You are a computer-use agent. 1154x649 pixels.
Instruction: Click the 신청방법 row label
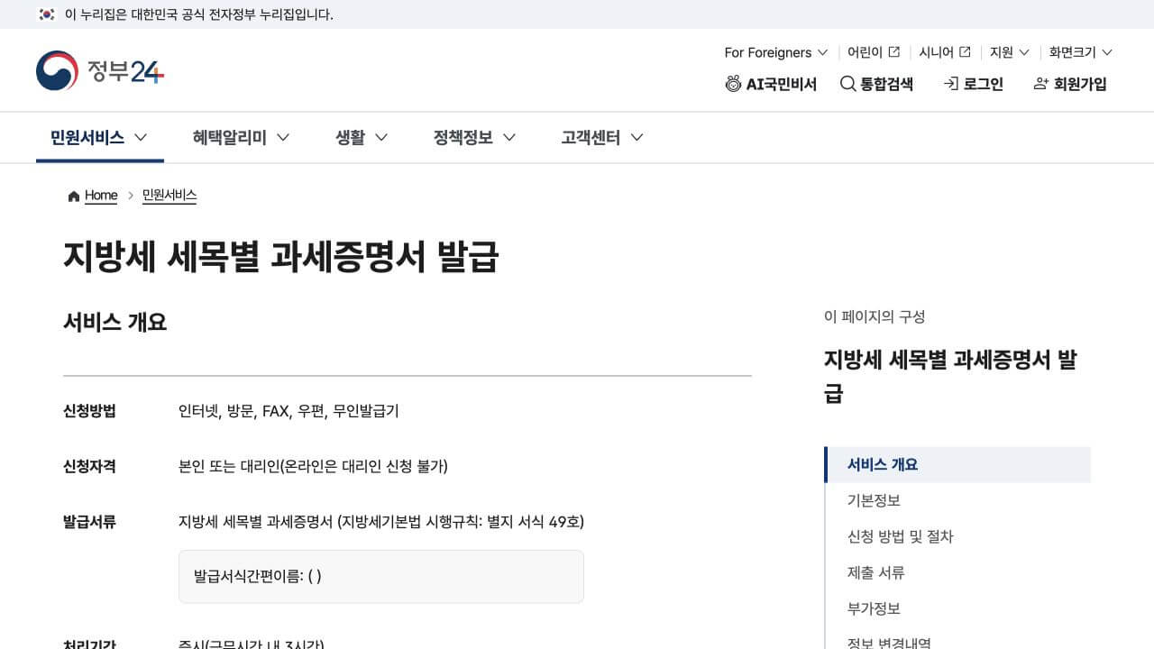[89, 411]
